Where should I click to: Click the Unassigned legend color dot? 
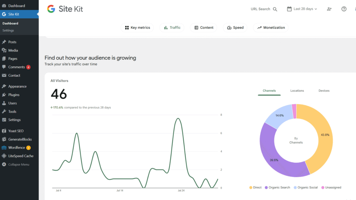(323, 187)
